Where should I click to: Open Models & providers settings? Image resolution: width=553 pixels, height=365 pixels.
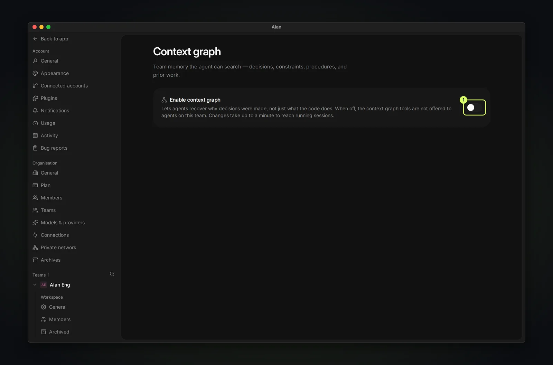[63, 223]
